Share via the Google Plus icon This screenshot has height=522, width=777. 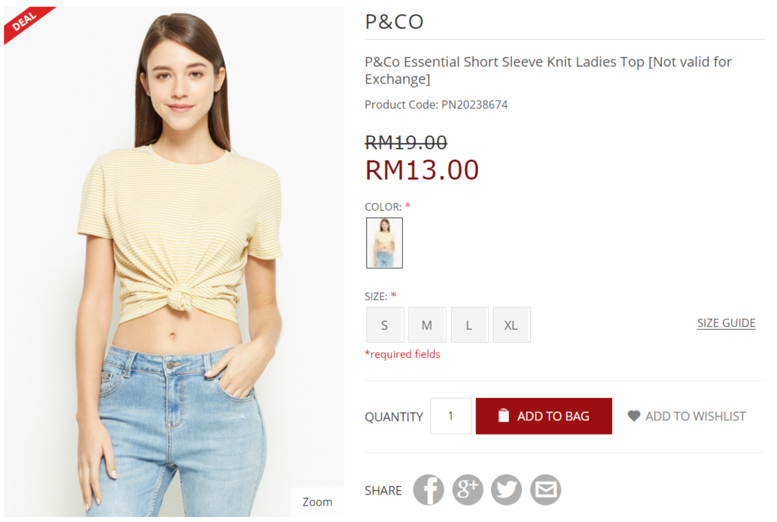pyautogui.click(x=467, y=490)
